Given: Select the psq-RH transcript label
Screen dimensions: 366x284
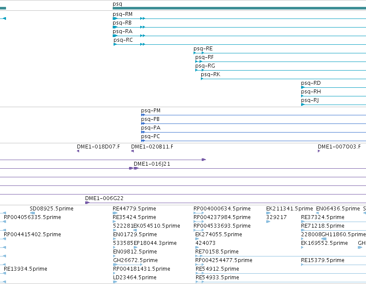Looking at the screenshot, I should (311, 92).
